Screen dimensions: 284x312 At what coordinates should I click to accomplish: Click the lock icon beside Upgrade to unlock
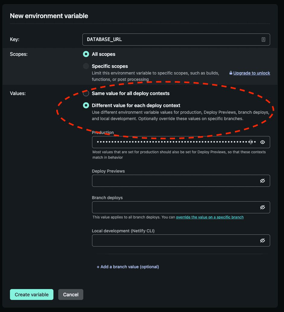pyautogui.click(x=231, y=73)
